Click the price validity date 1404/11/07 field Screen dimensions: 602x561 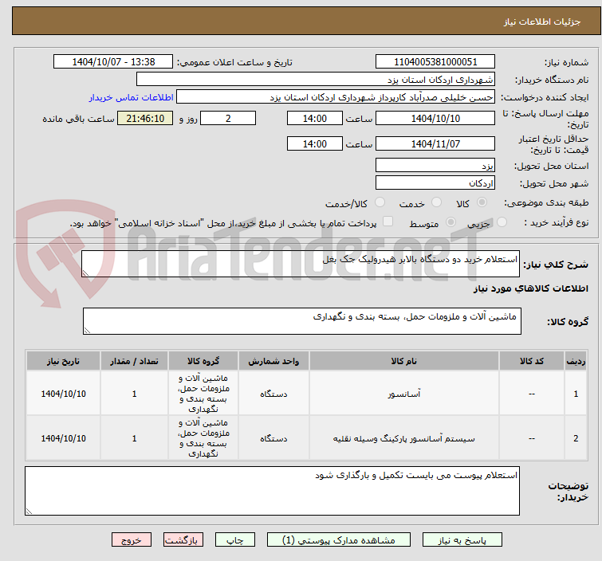435,143
